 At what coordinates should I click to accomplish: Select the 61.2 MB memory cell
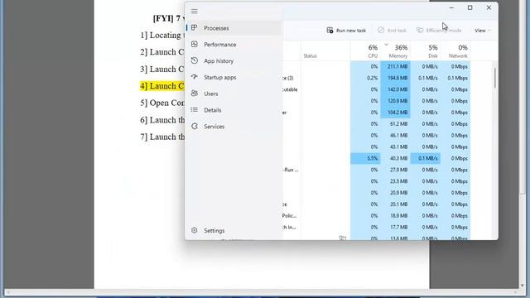pyautogui.click(x=396, y=124)
